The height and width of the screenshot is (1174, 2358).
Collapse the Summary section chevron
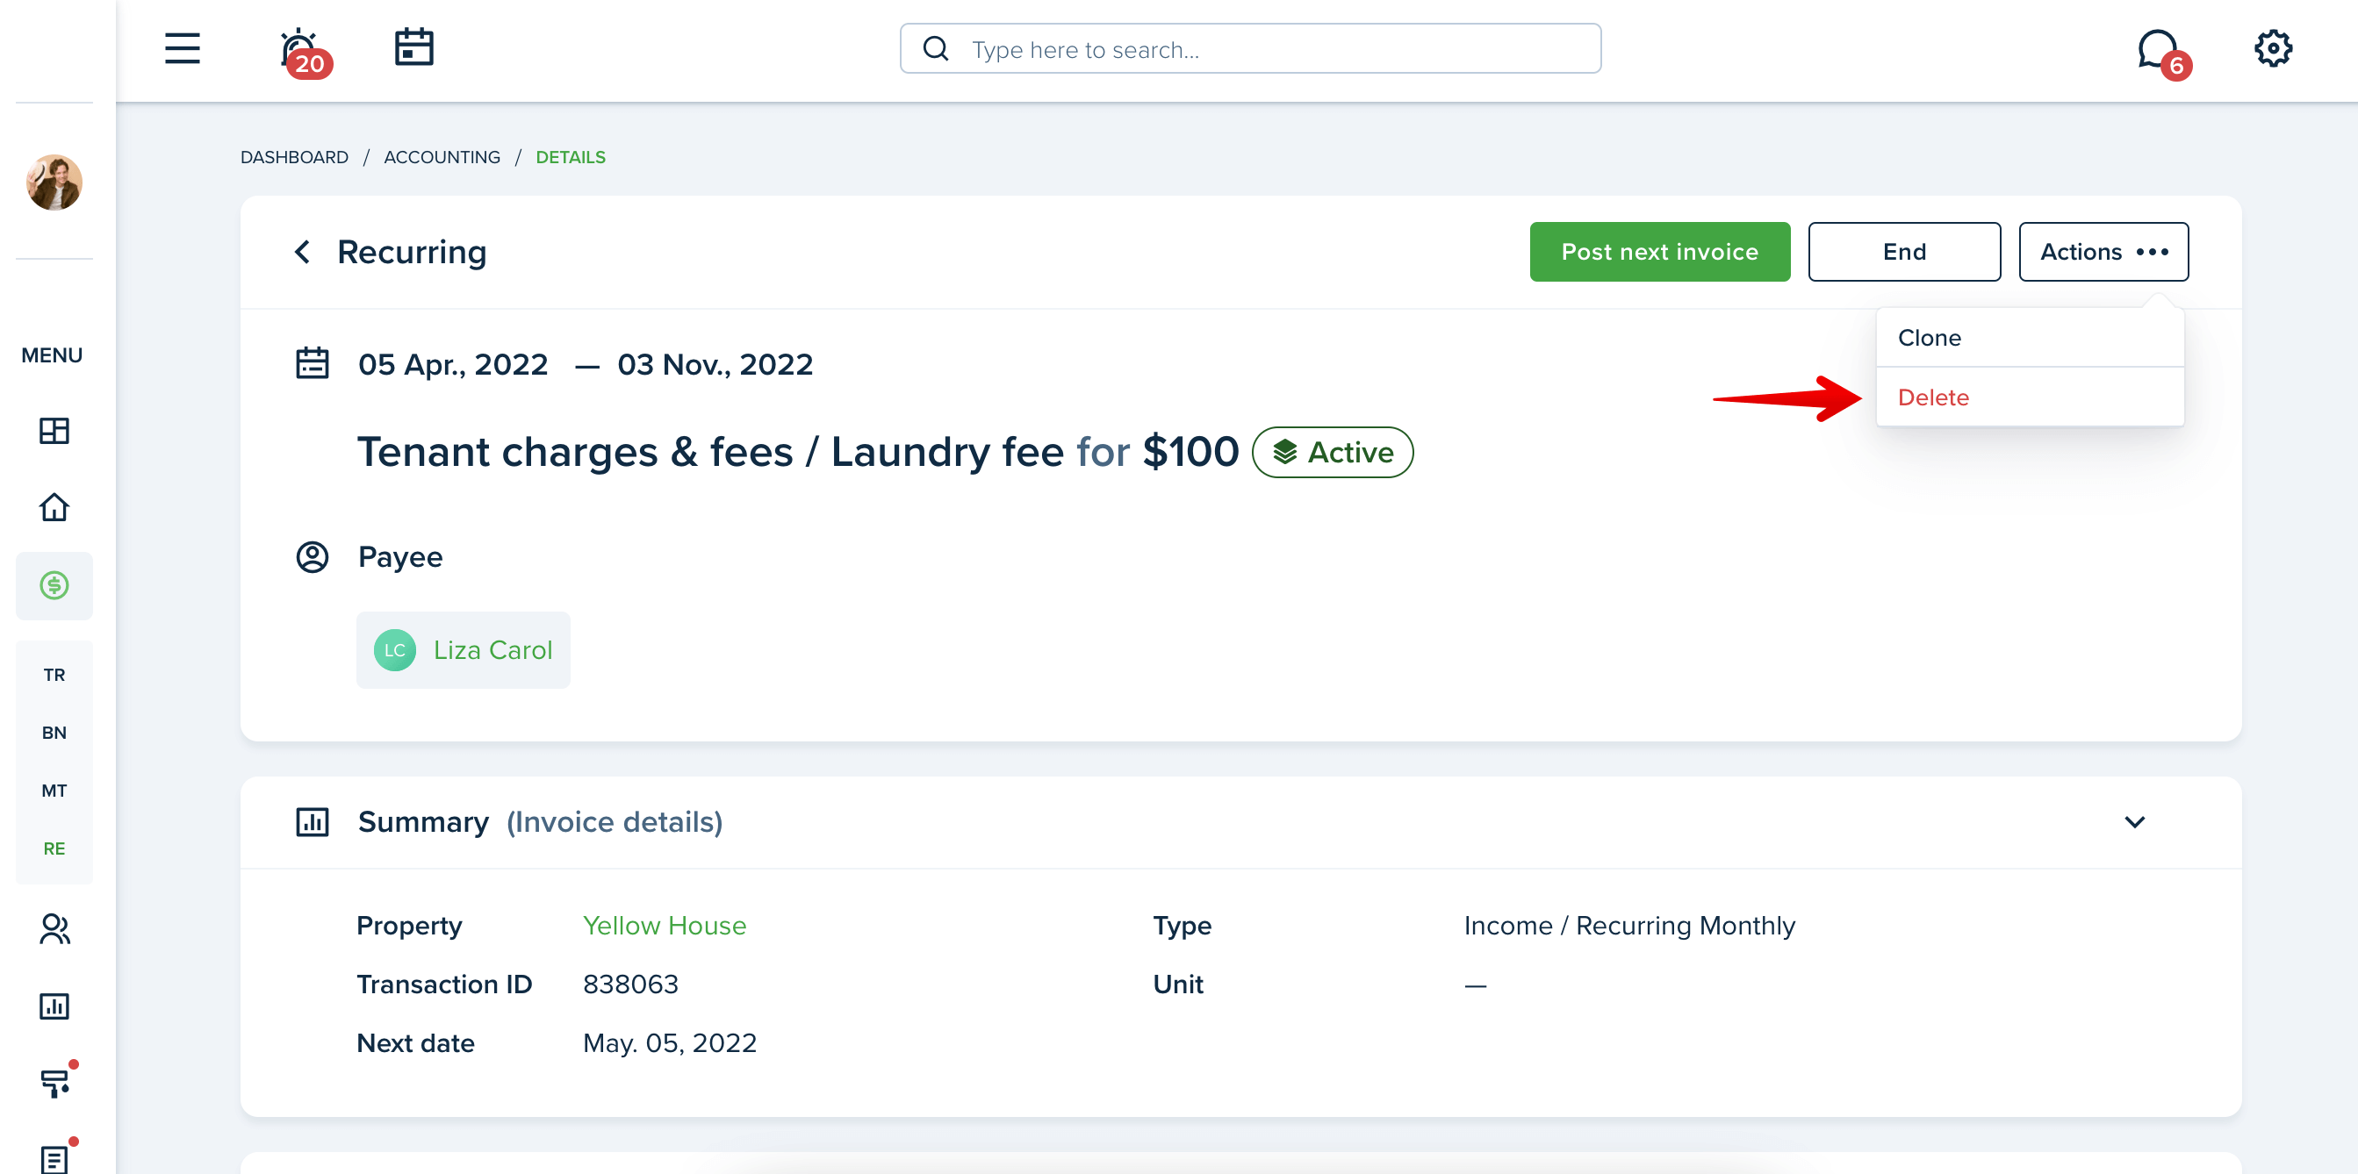[x=2134, y=821]
